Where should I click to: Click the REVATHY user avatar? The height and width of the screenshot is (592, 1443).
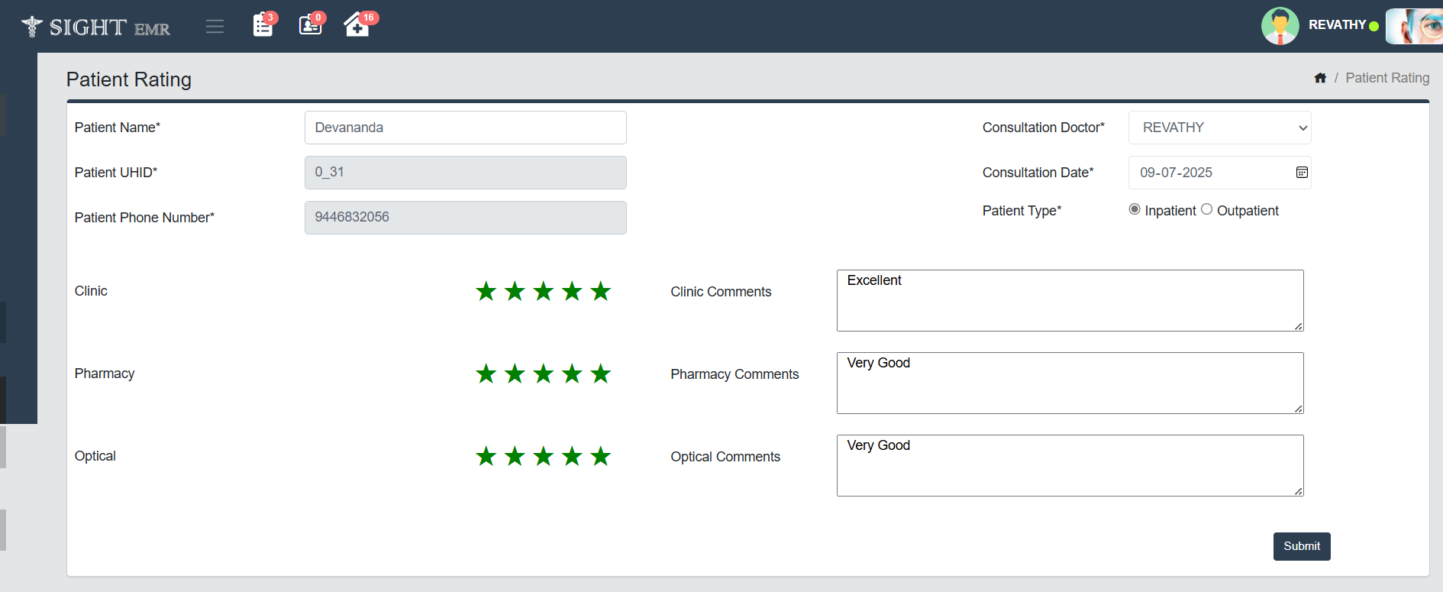(x=1280, y=26)
